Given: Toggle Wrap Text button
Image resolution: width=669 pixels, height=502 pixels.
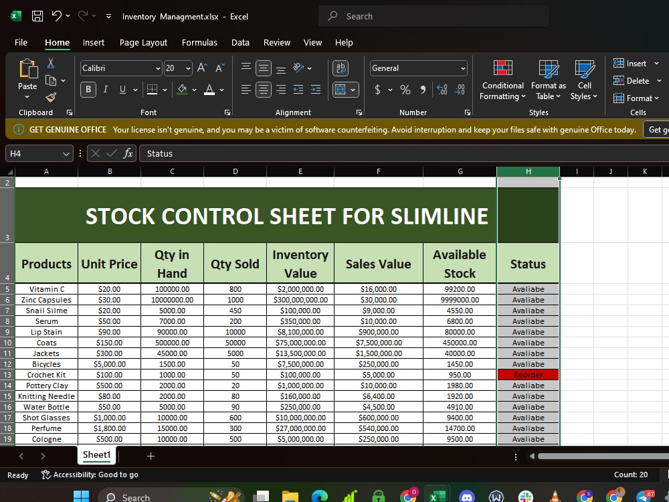Looking at the screenshot, I should tap(341, 68).
